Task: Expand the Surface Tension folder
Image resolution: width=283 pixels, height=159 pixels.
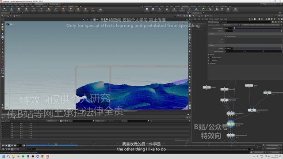Action: coord(209,57)
